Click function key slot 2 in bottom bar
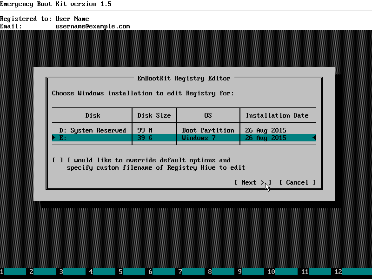Screen dimensions: 372x279 click(43, 272)
